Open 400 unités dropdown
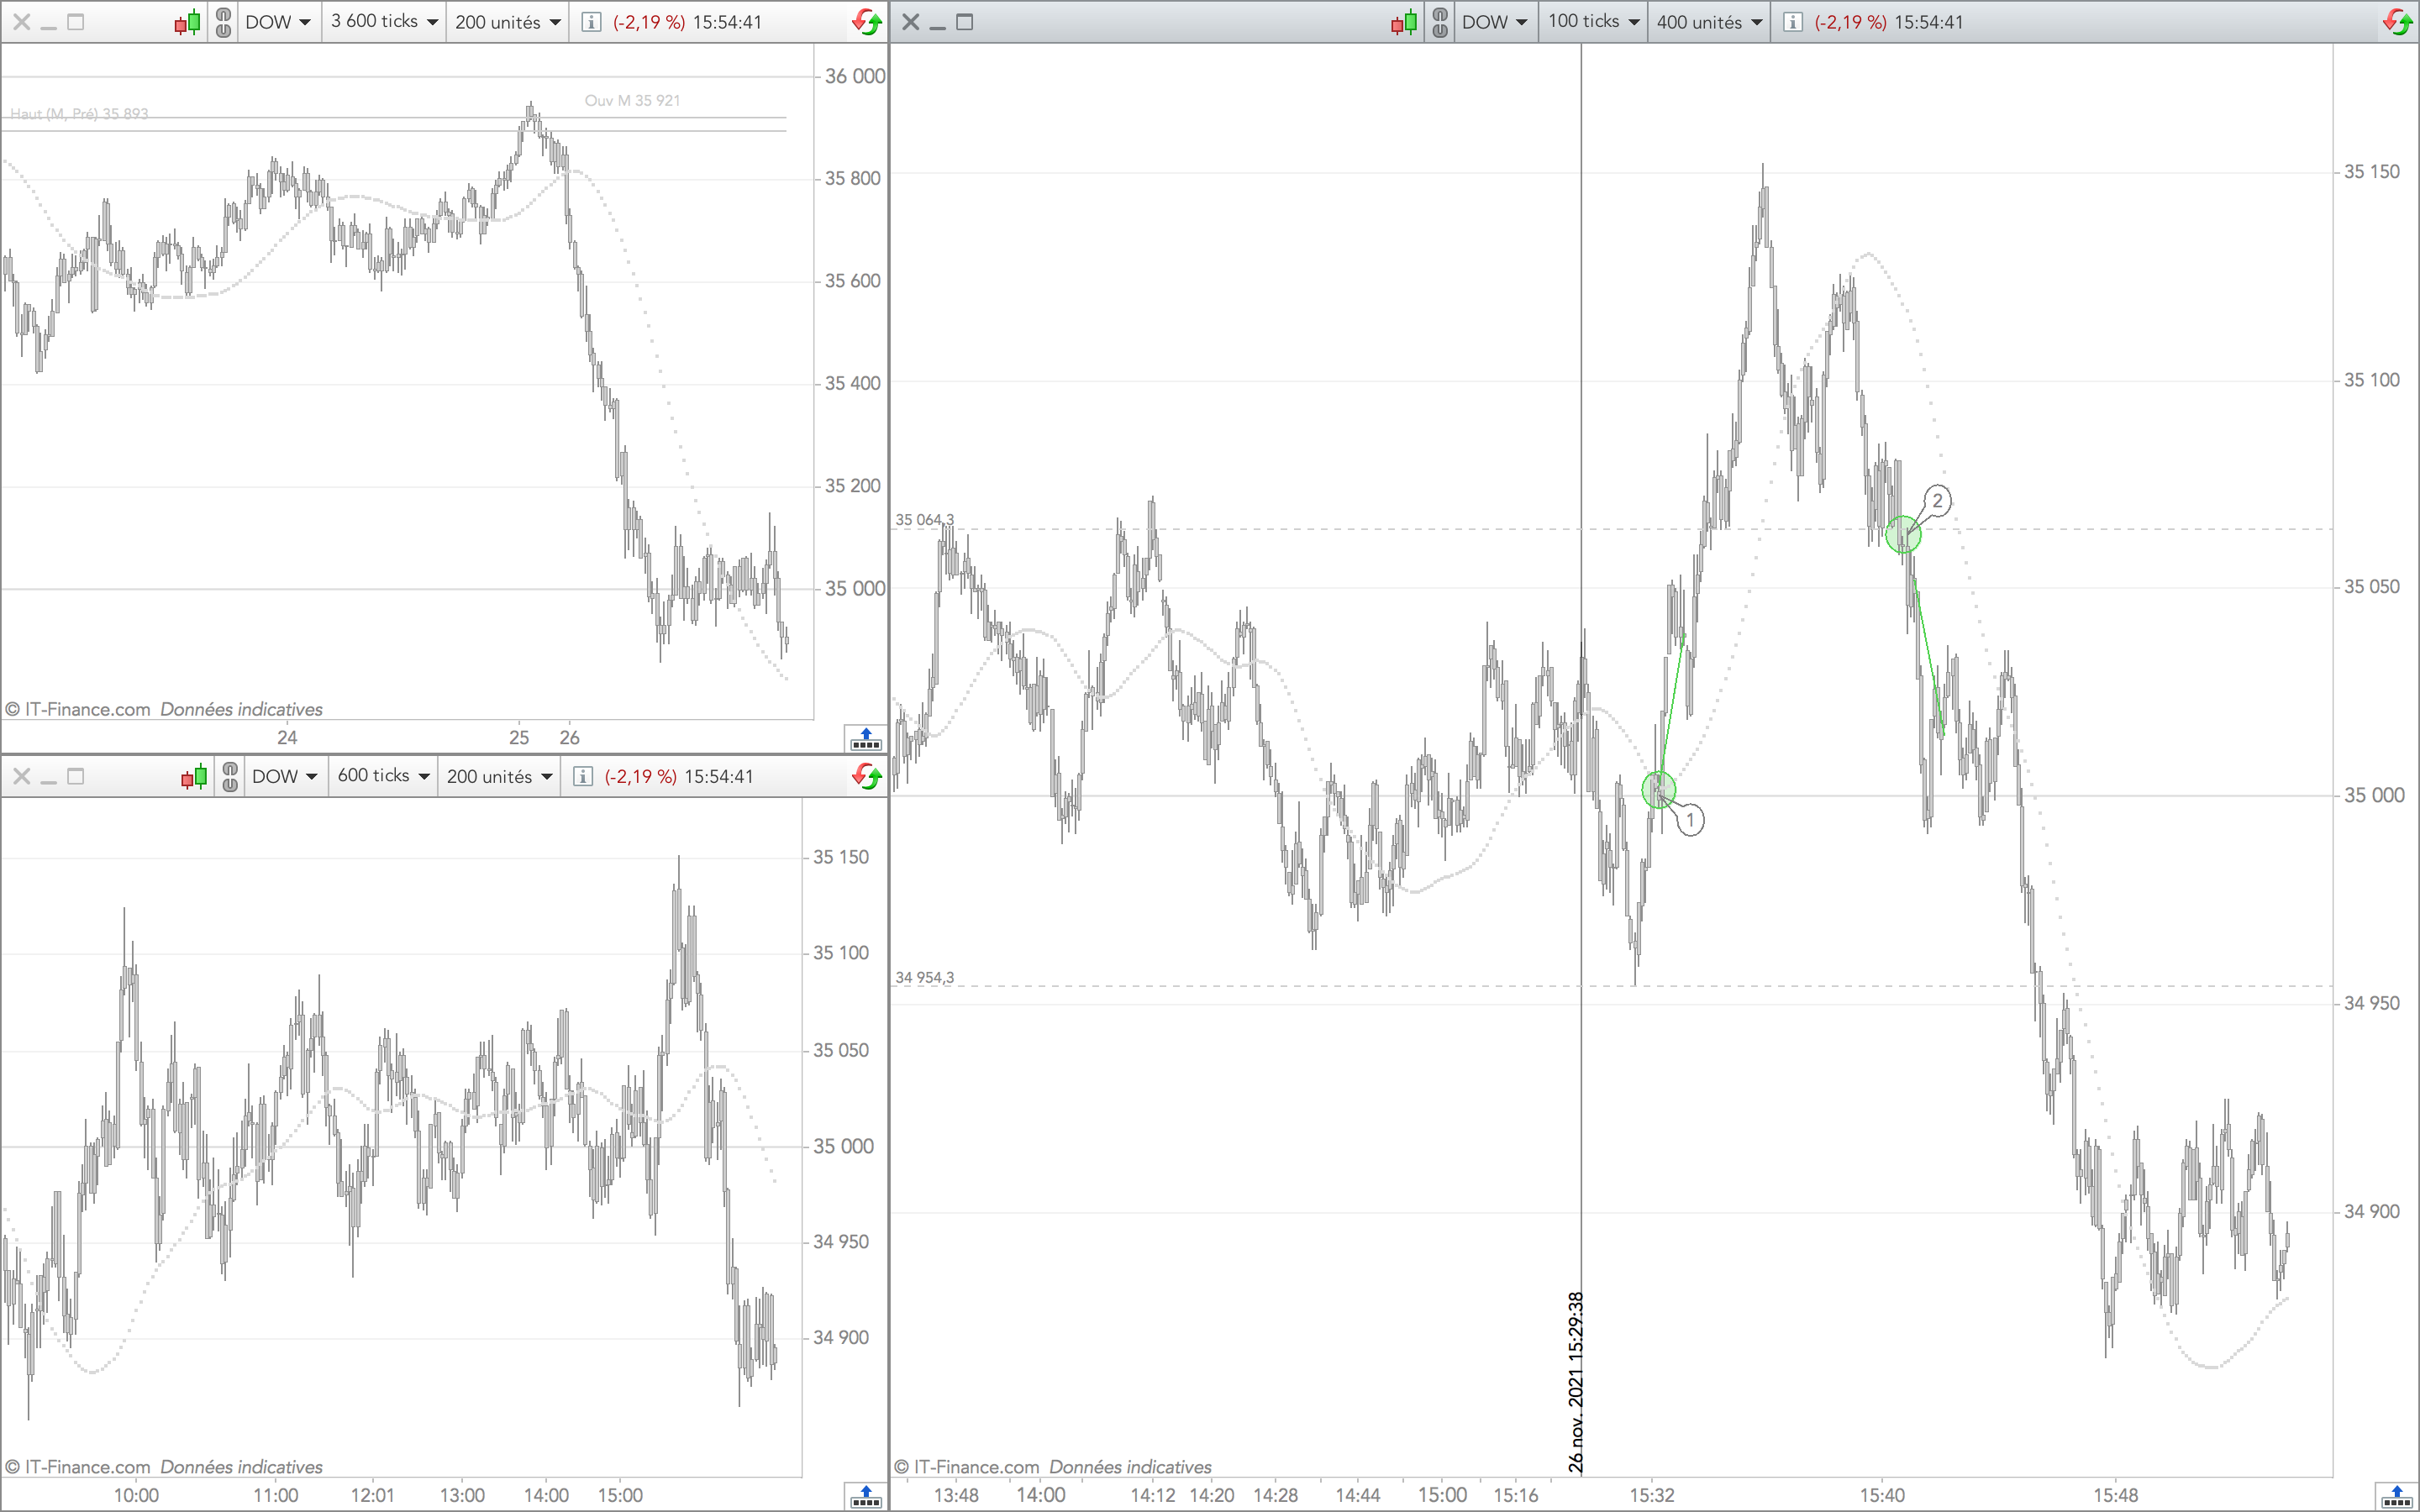2420x1512 pixels. [1708, 22]
